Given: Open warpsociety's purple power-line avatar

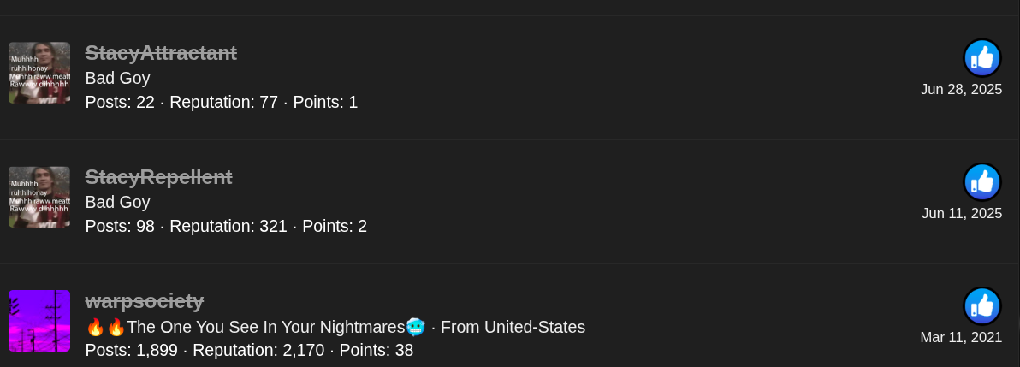Looking at the screenshot, I should coord(39,321).
